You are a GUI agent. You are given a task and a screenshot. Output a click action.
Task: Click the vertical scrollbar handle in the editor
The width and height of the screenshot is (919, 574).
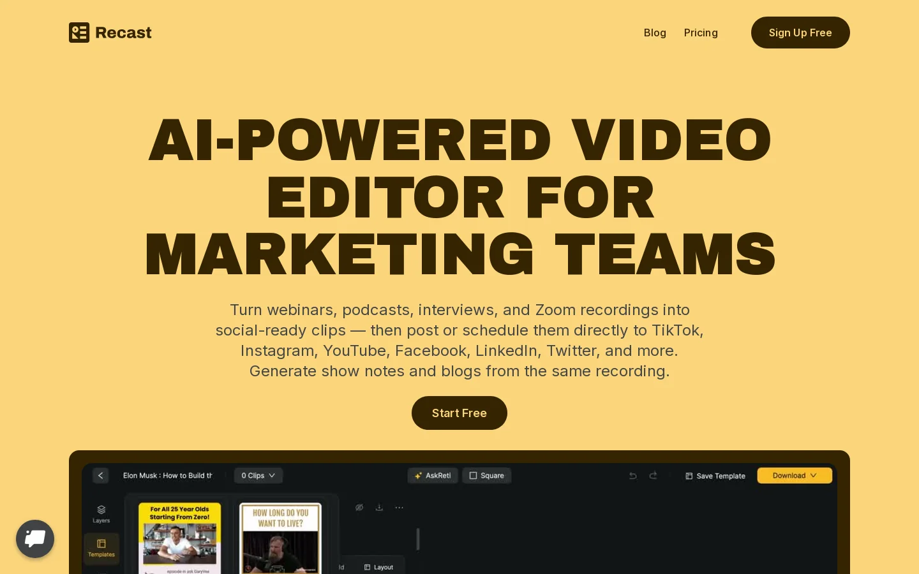[x=418, y=539]
